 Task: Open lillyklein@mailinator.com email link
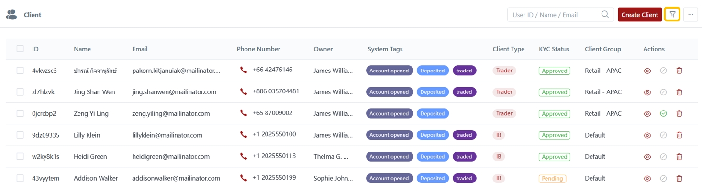pyautogui.click(x=170, y=135)
